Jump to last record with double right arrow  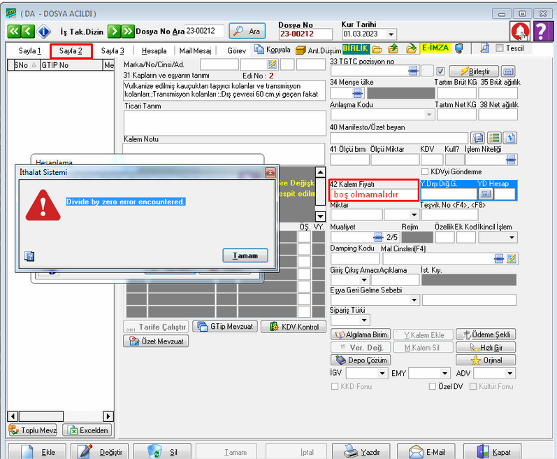[x=128, y=31]
